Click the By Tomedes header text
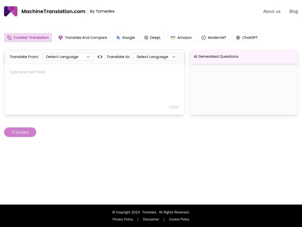The width and height of the screenshot is (302, 227). [x=102, y=11]
